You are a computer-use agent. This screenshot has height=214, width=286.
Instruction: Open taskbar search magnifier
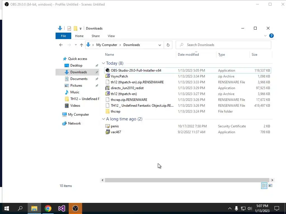pyautogui.click(x=20, y=208)
